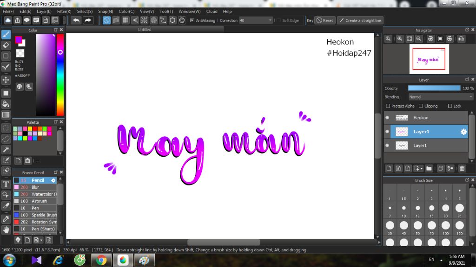The width and height of the screenshot is (476, 267).
Task: Enable the Clipping checkbox
Action: [421, 106]
